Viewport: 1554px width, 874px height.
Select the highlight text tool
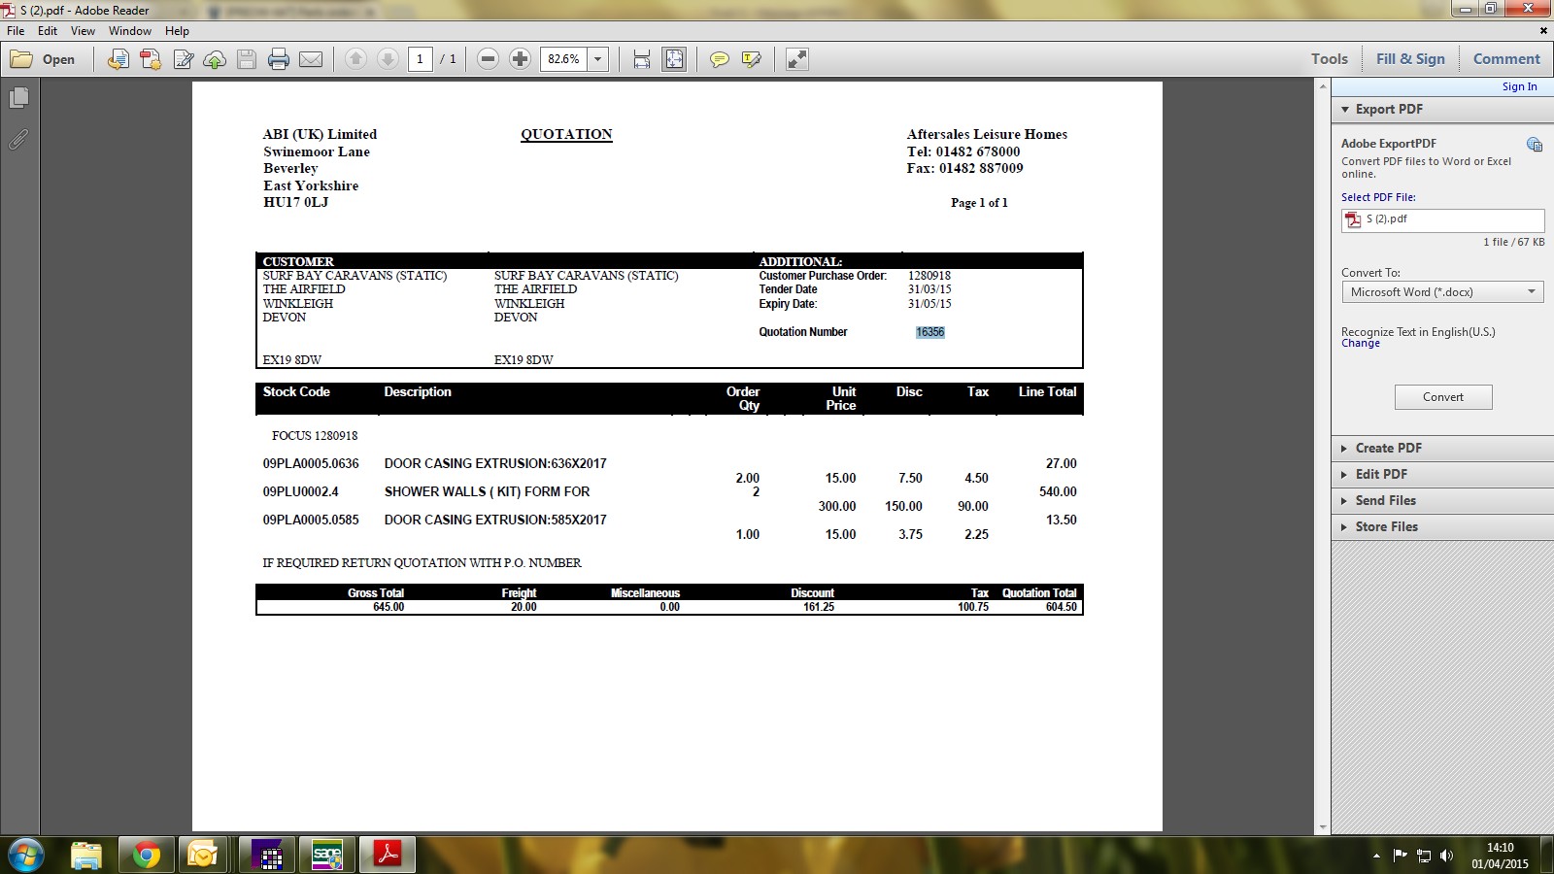751,59
